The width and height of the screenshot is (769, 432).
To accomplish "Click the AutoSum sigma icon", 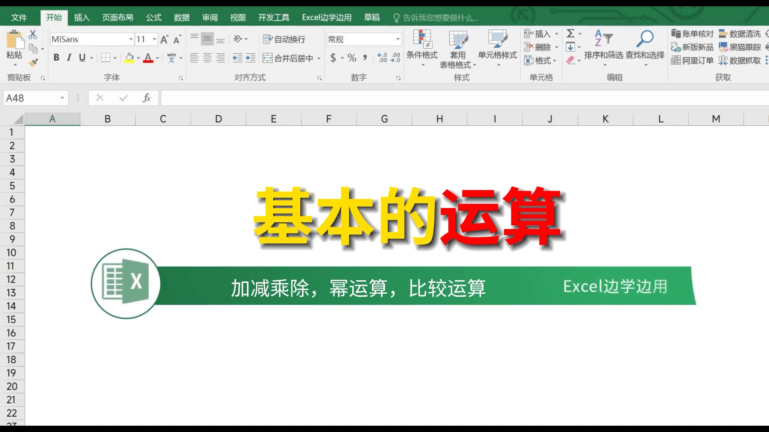I will 570,33.
